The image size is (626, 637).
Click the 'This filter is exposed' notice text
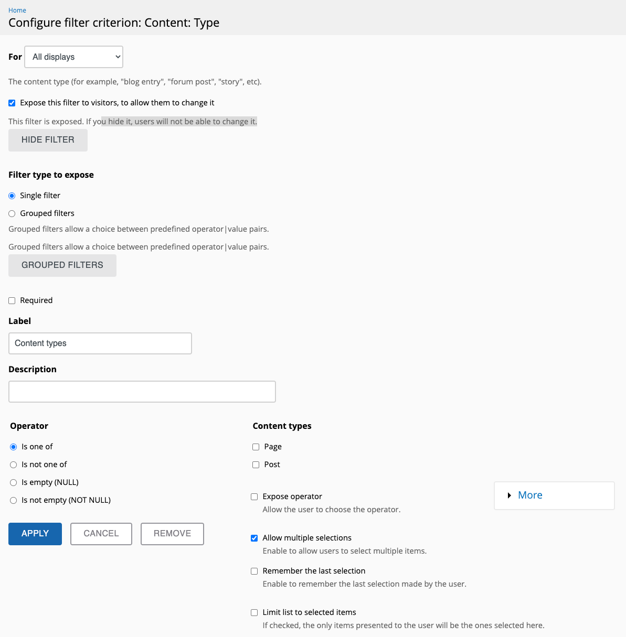133,122
